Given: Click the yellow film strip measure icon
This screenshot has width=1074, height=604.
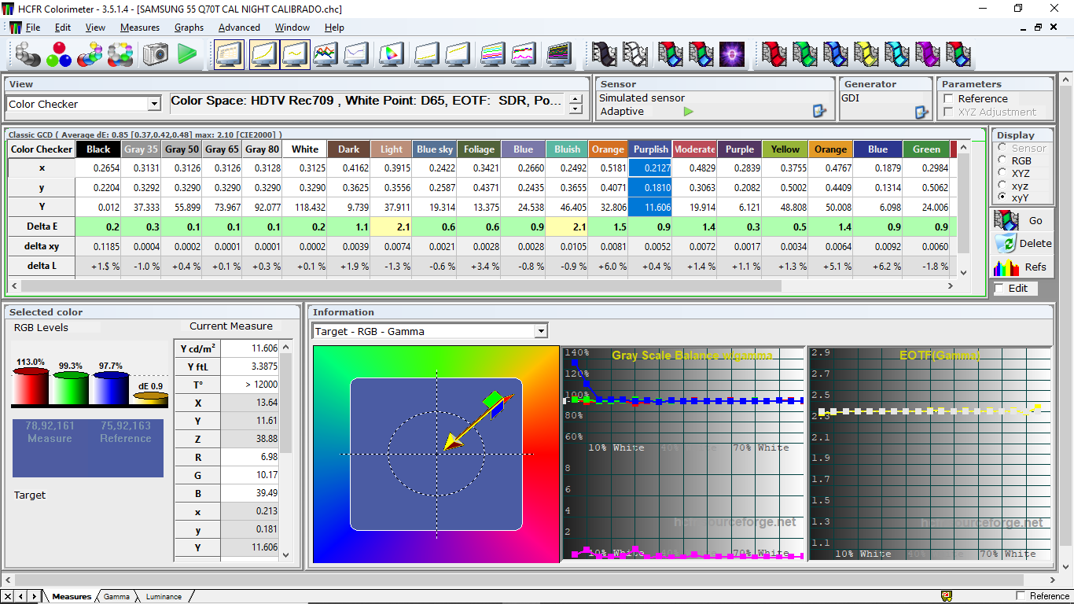Looking at the screenshot, I should point(866,54).
